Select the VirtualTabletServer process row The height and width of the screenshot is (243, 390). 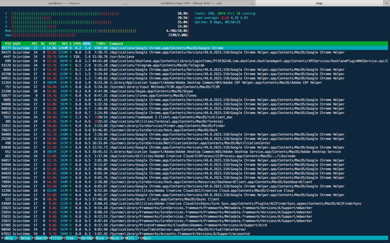195,229
